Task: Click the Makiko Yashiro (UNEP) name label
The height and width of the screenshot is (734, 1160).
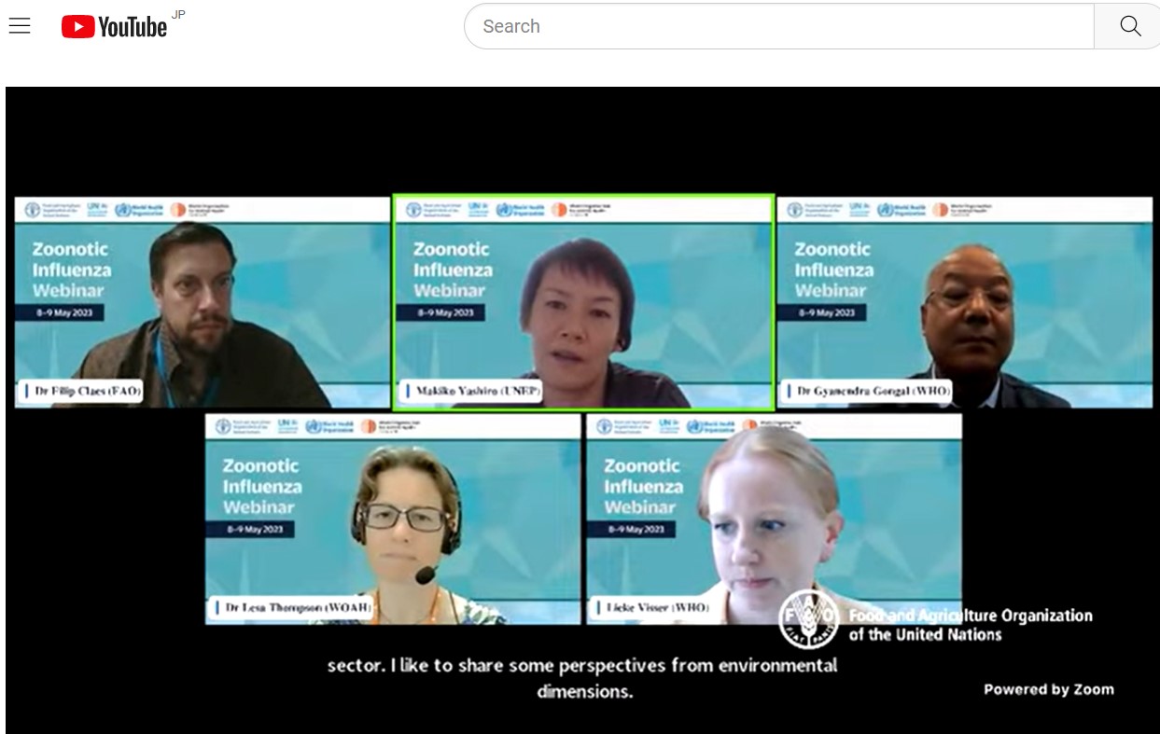Action: 470,392
